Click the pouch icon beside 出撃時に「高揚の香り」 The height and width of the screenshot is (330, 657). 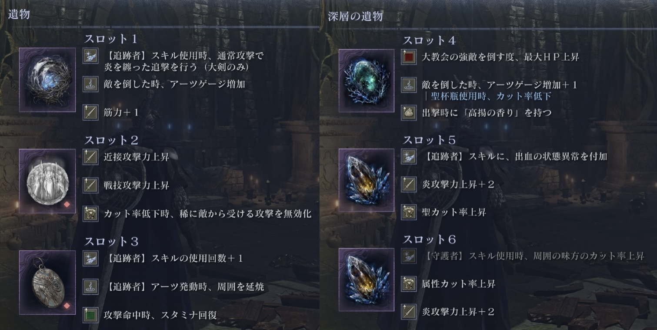(409, 113)
